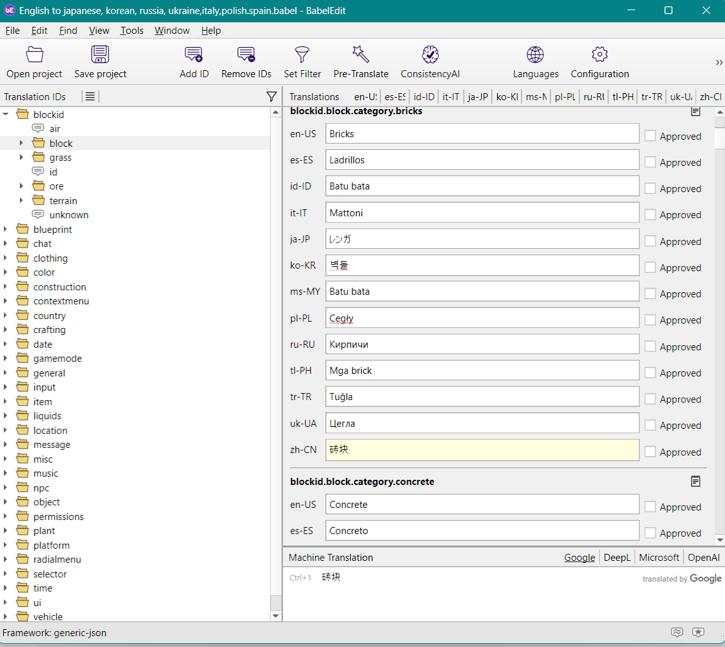725x647 pixels.
Task: Collapse the blockid folder
Action: [6, 115]
